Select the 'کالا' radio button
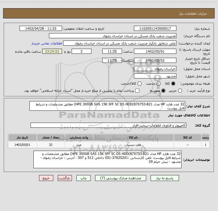Image resolution: width=218 pixels, height=211 pixels. [x=173, y=84]
